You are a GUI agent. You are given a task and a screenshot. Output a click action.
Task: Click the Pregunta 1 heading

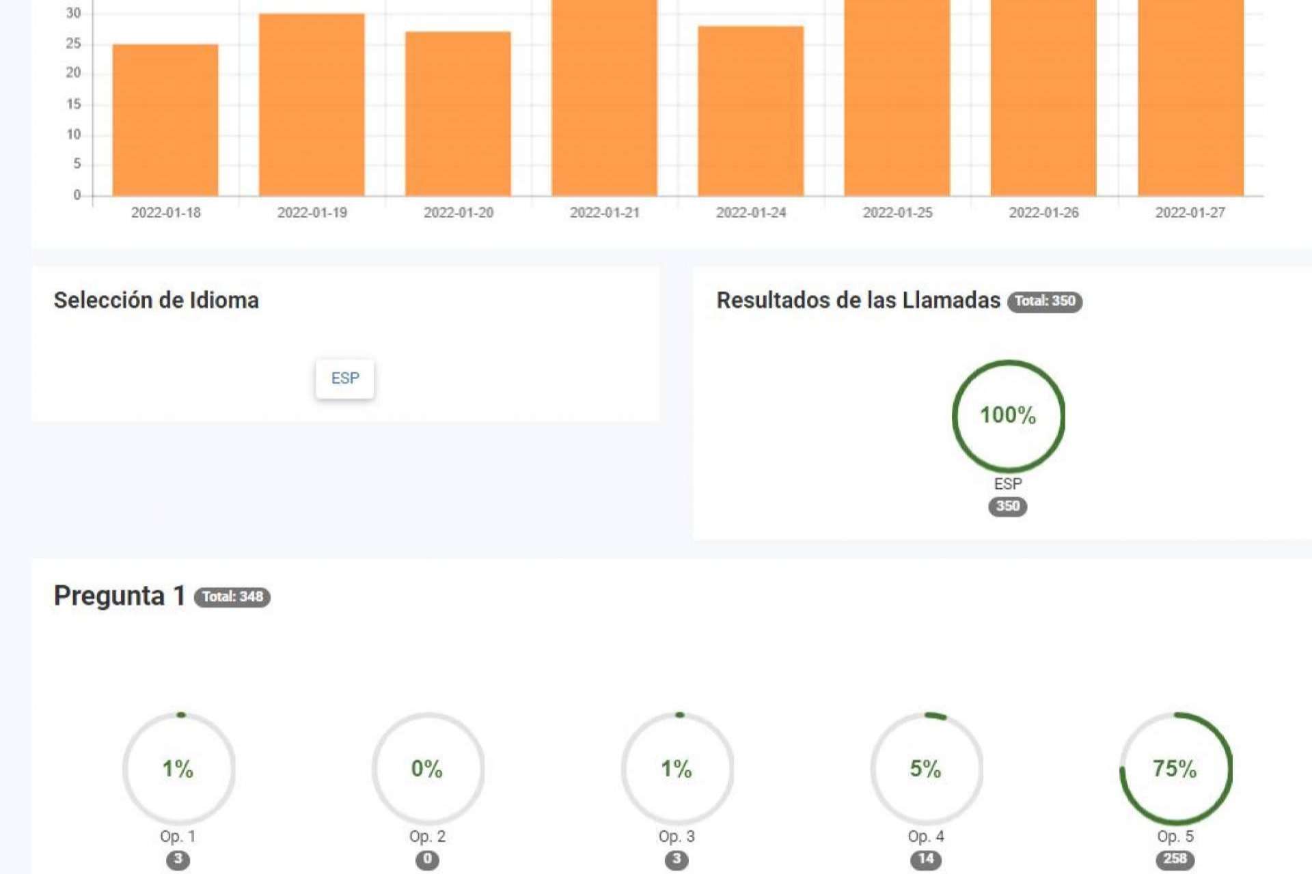pyautogui.click(x=120, y=595)
